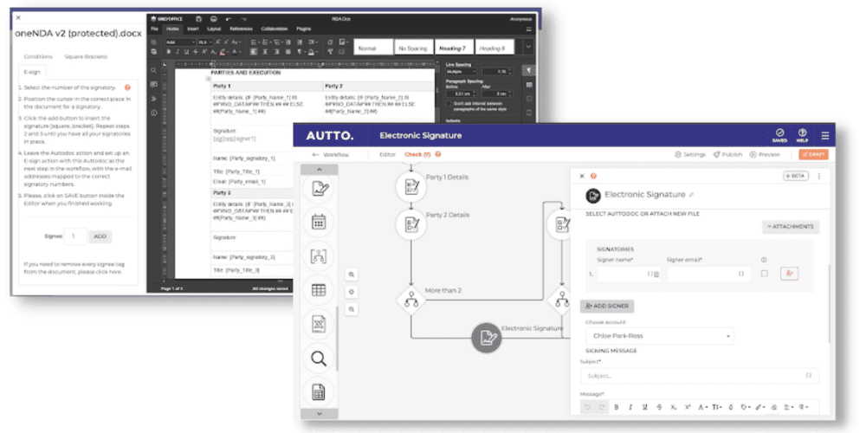Open the comments icon in the ONLYOFFICE sidebar
Screen dimensions: 866x433
tap(153, 85)
